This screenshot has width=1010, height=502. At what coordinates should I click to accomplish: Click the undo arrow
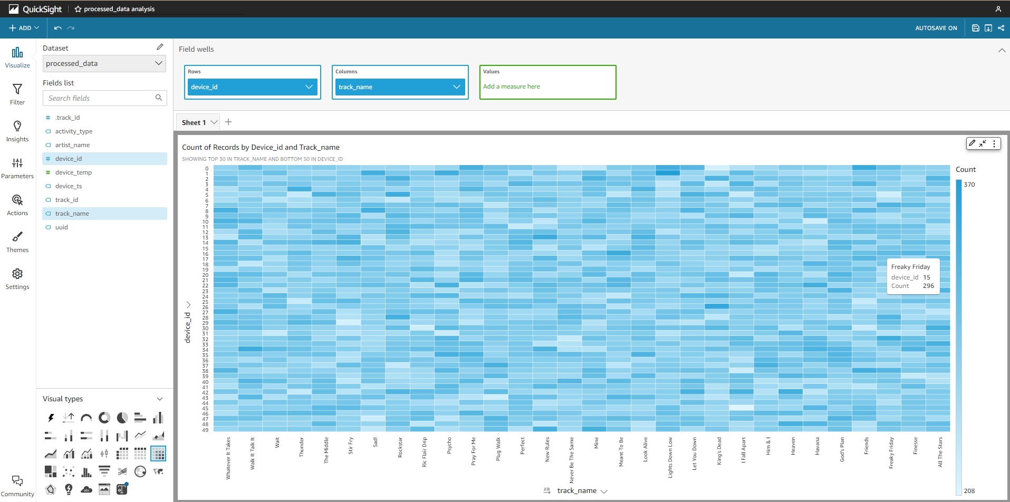click(x=58, y=28)
